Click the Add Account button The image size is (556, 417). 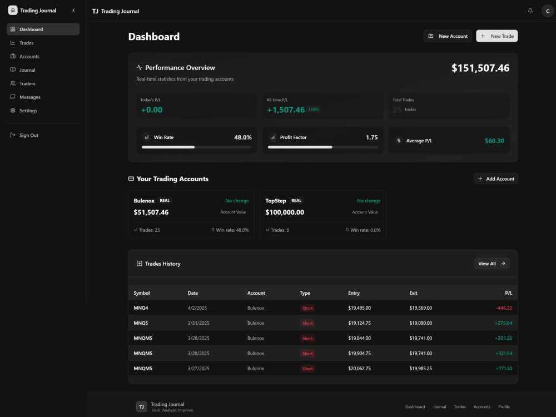(496, 178)
